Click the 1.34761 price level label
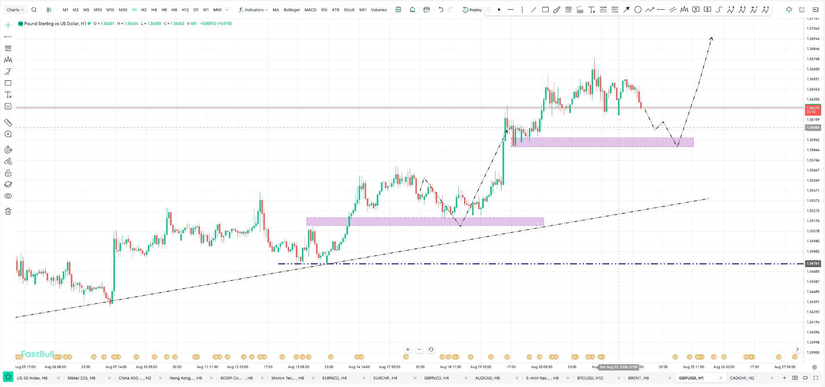The width and height of the screenshot is (825, 387). tap(813, 263)
